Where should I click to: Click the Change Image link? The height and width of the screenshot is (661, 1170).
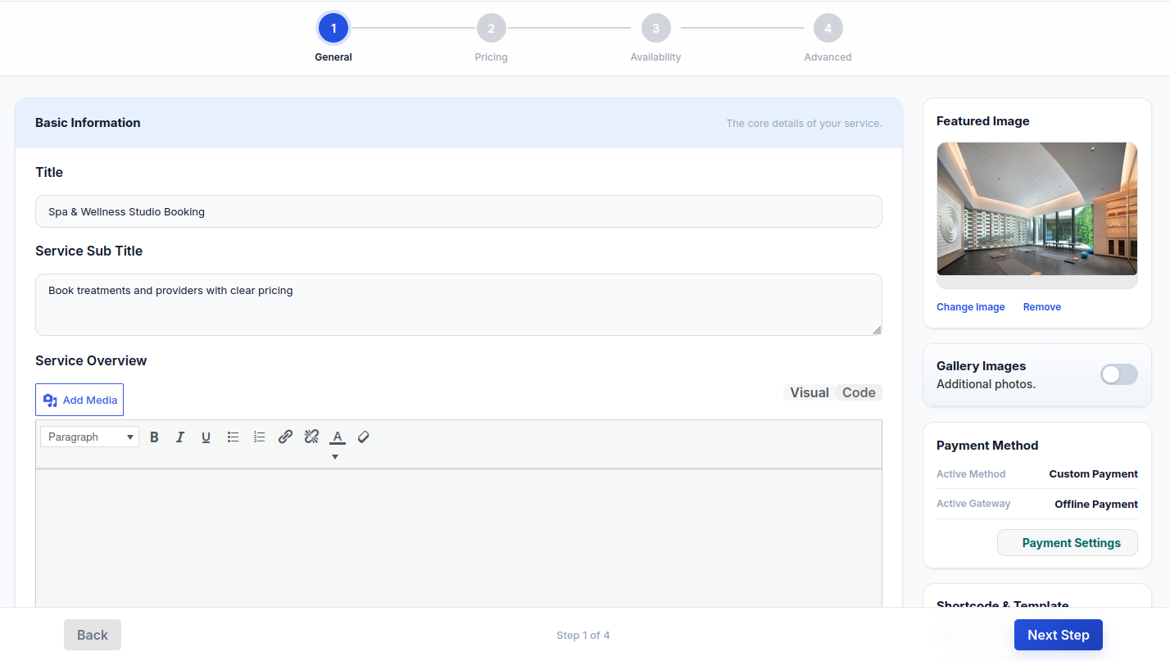970,307
